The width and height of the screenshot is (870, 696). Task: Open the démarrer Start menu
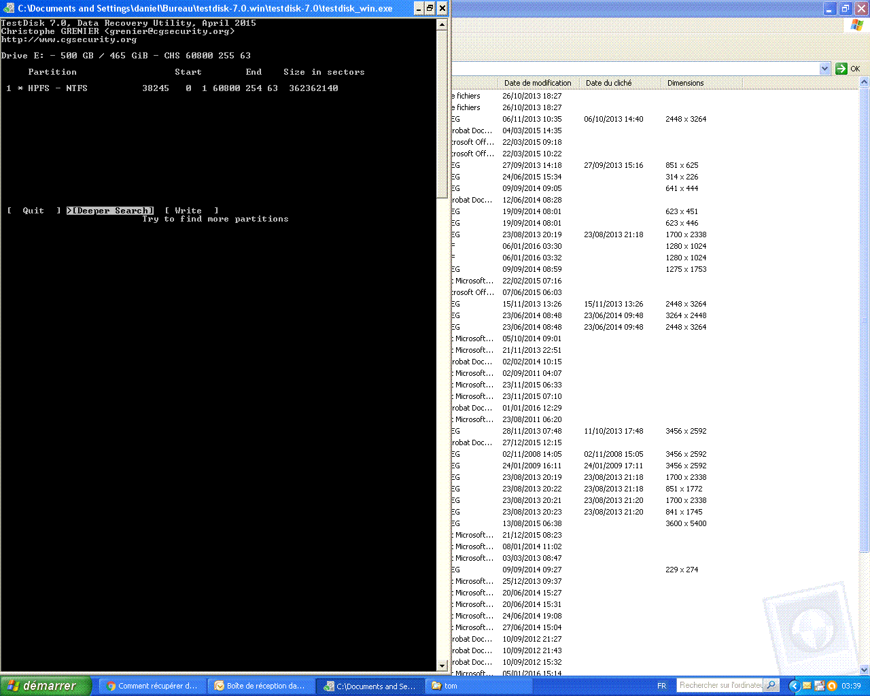45,686
